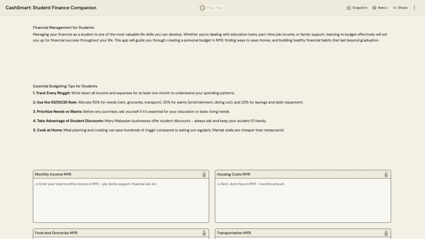Activate microphone for Housing Costs MYR

coord(386,174)
